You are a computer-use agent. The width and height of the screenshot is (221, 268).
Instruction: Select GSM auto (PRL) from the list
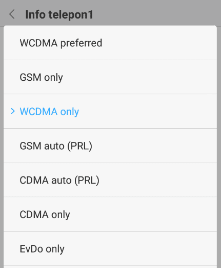pyautogui.click(x=110, y=146)
